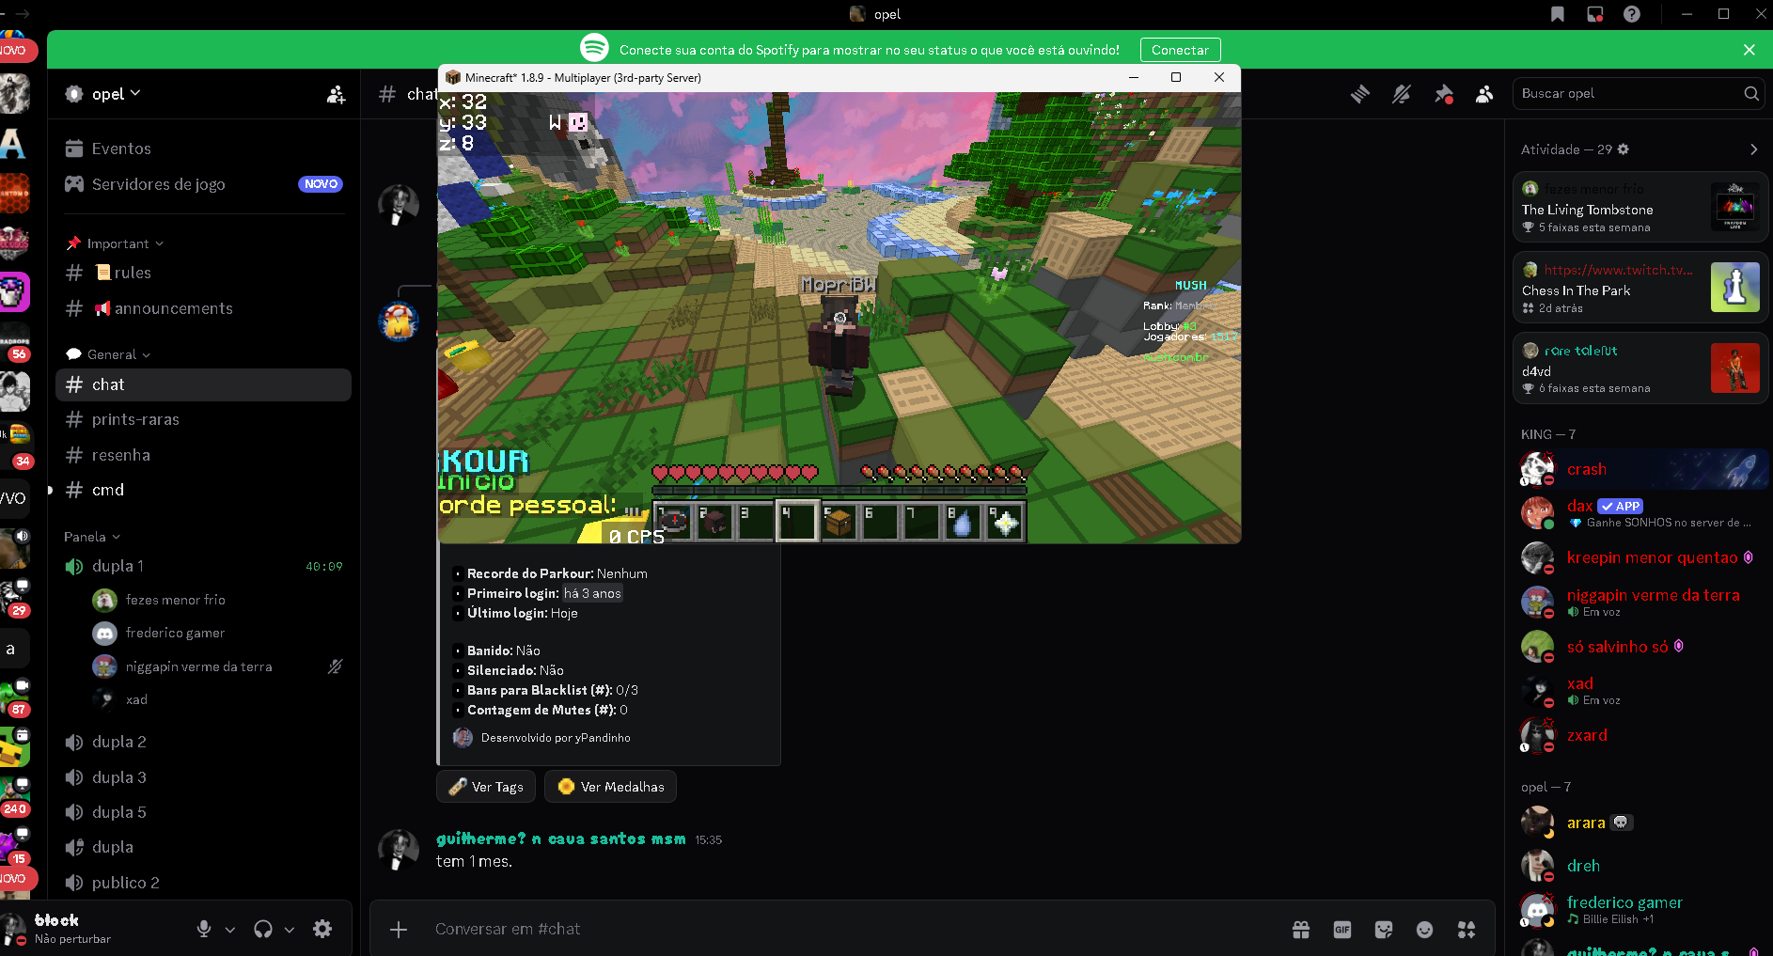1773x956 pixels.
Task: Select the chest in Minecraft hotbar slot 5
Action: coord(839,522)
